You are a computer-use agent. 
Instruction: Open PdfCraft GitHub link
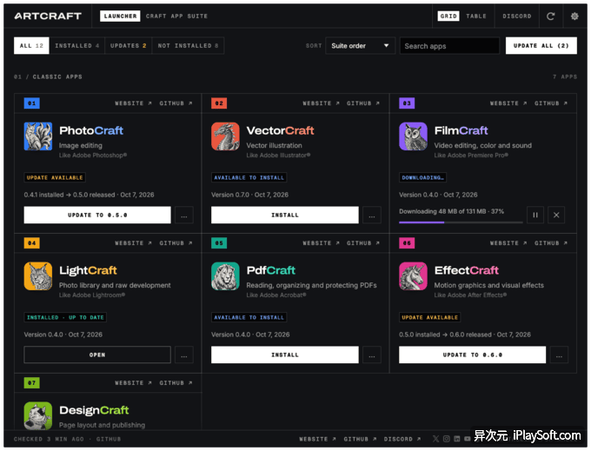pyautogui.click(x=363, y=243)
